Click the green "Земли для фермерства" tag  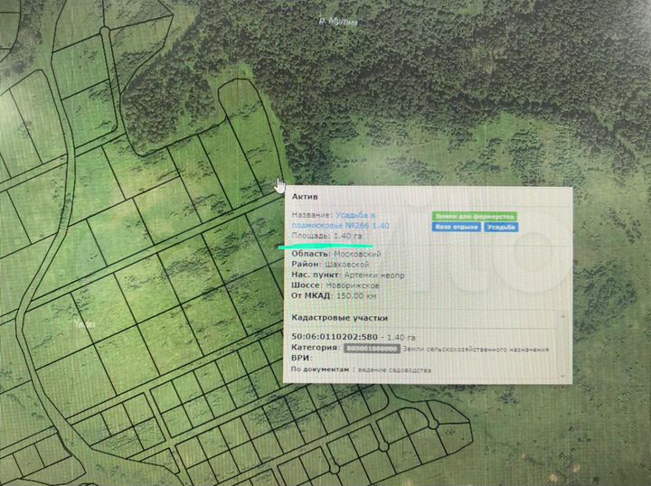[474, 217]
